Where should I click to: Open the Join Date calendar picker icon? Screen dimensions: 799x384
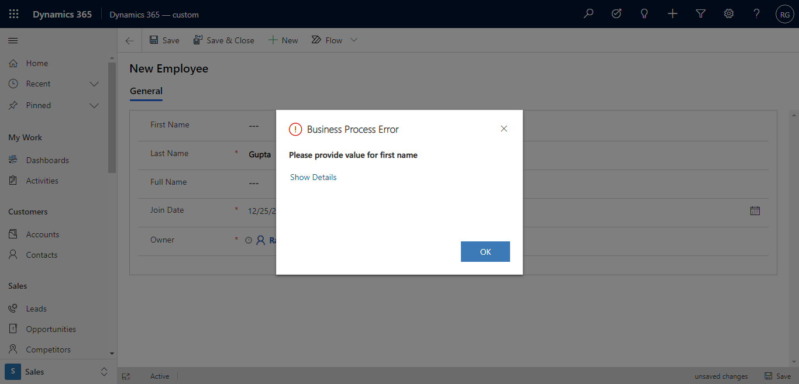click(x=755, y=210)
